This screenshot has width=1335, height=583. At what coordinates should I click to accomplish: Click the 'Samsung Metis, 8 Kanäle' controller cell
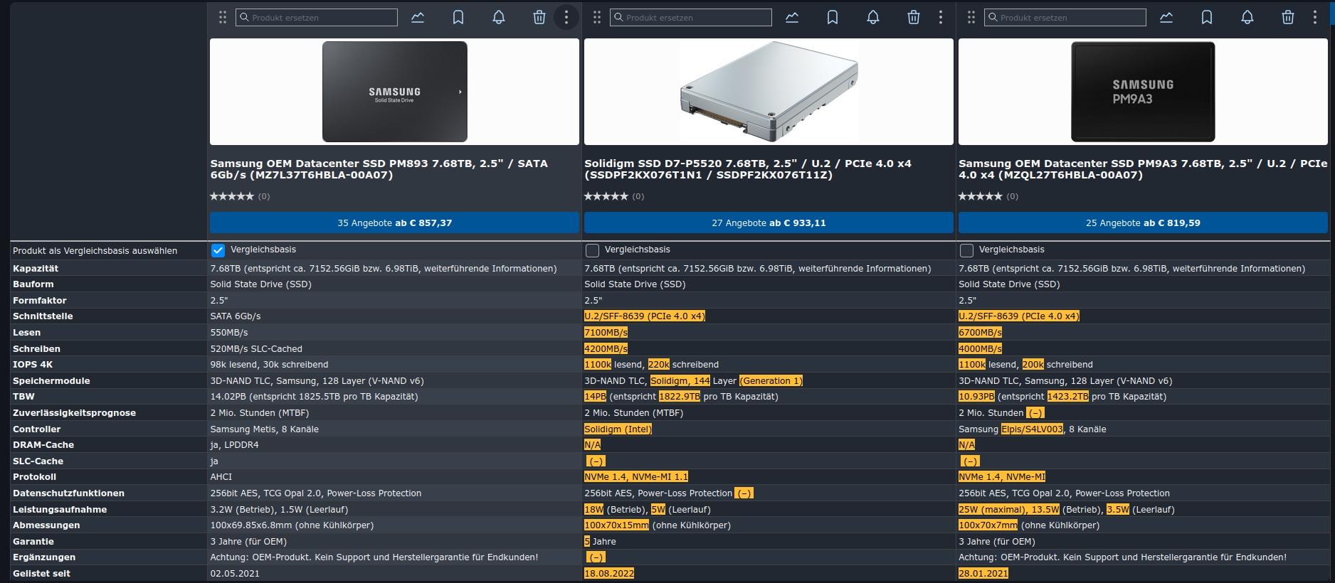click(x=265, y=429)
